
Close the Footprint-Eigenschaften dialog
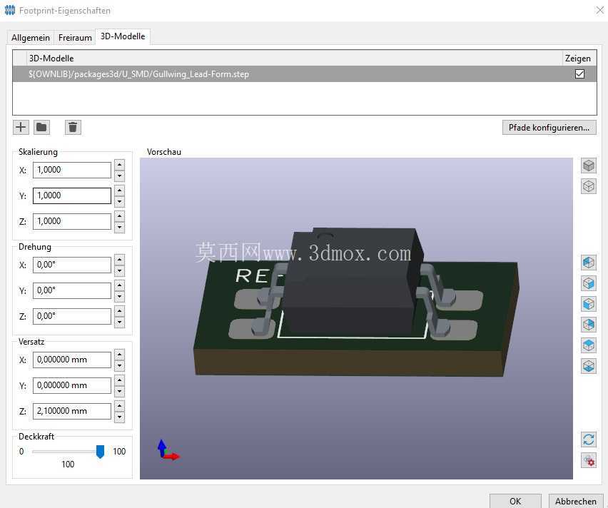pyautogui.click(x=599, y=11)
